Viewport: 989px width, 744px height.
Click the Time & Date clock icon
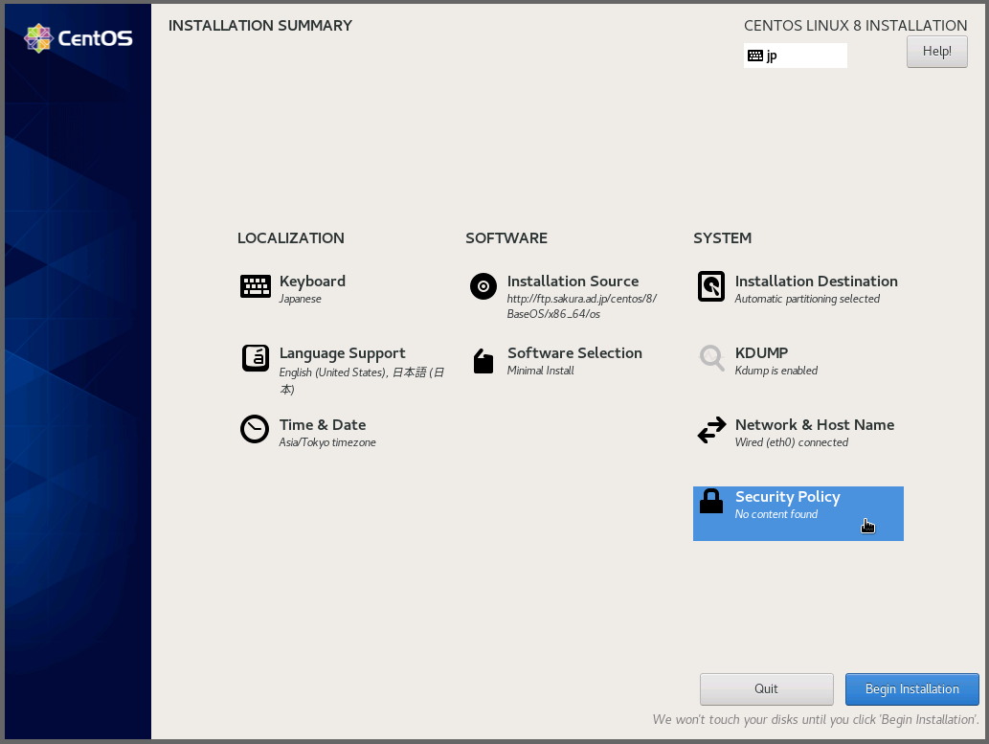(255, 430)
